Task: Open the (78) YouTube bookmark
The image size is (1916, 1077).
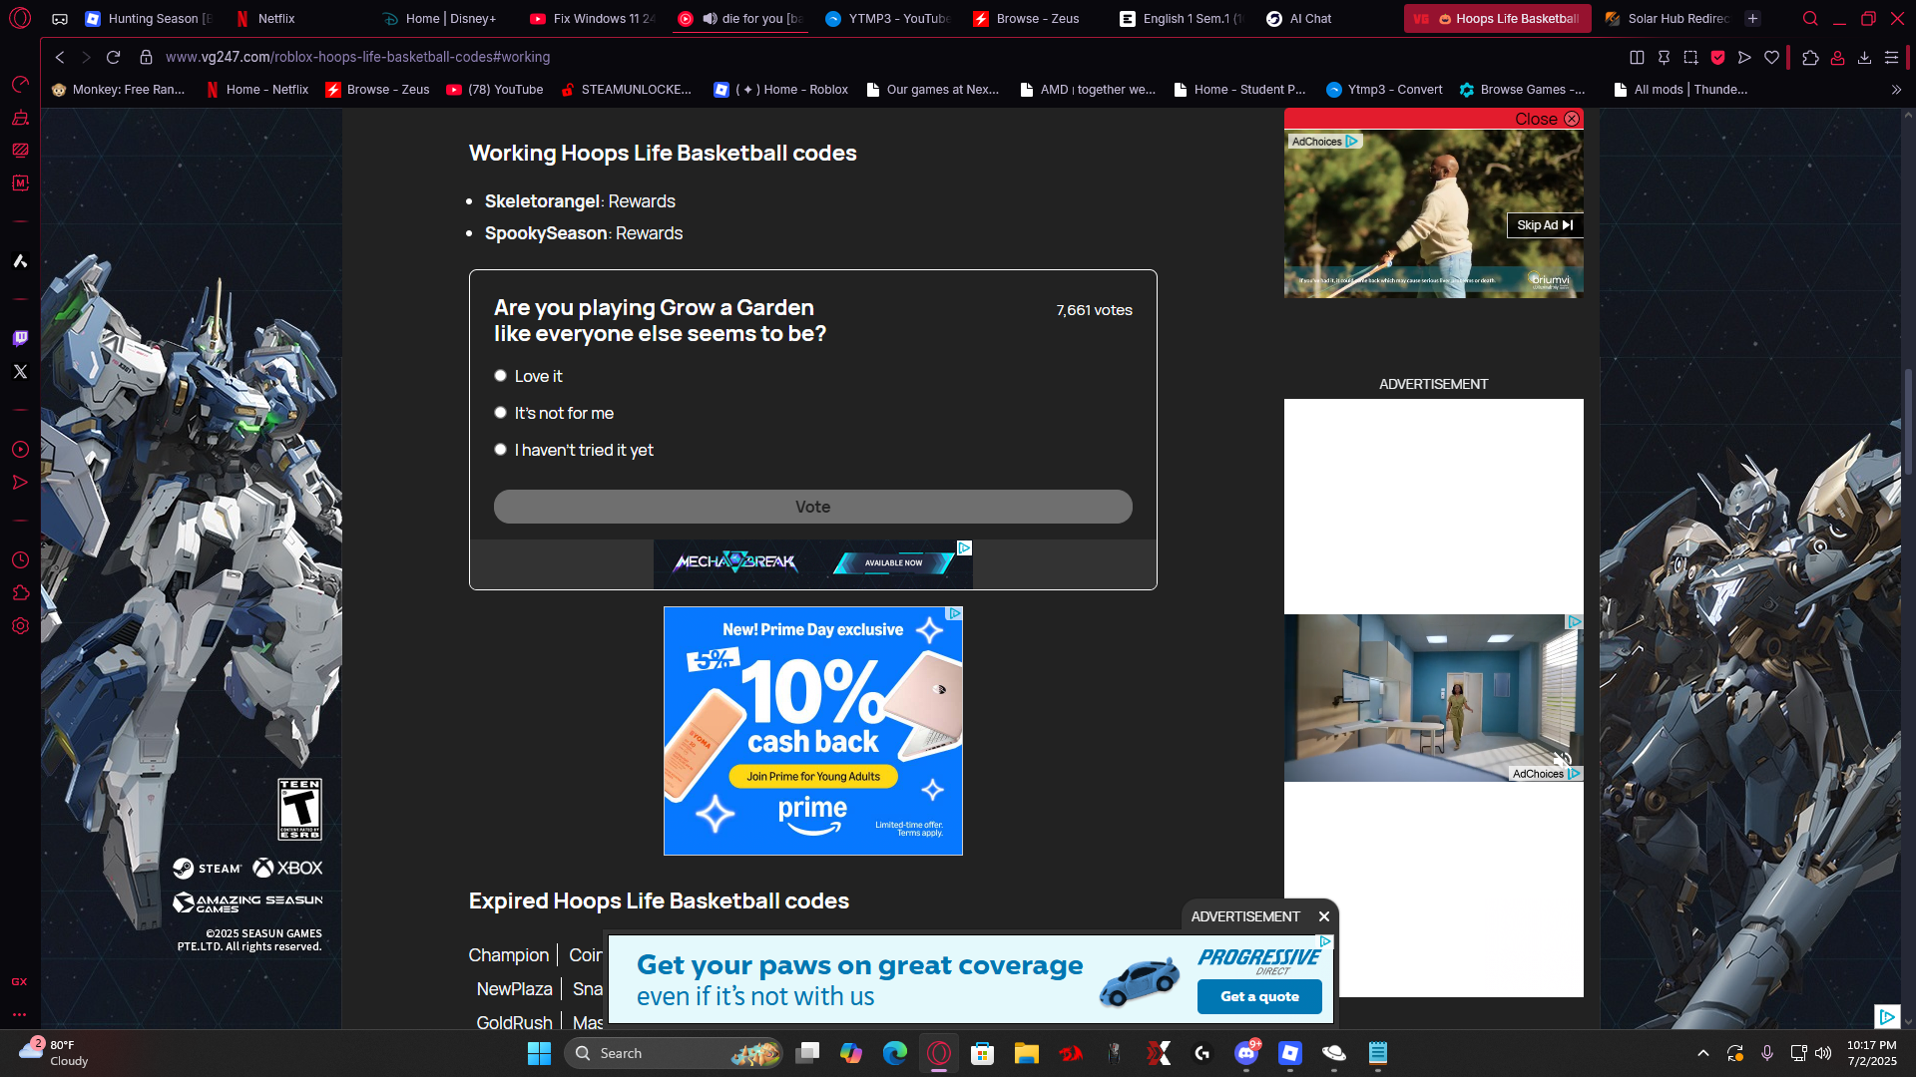Action: coord(495,90)
